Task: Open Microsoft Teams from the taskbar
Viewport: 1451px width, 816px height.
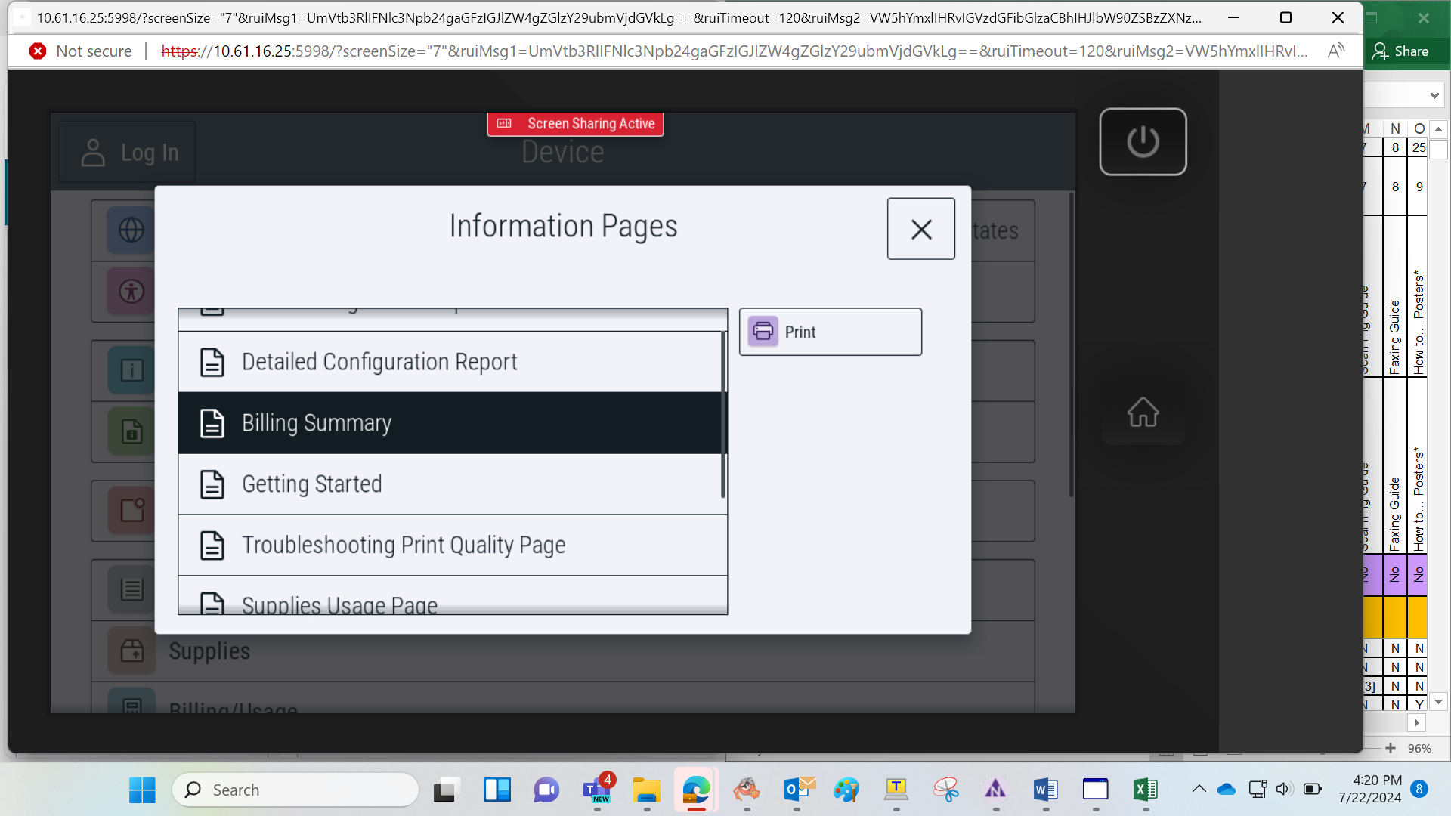Action: [597, 790]
